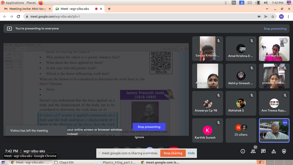The width and height of the screenshot is (293, 165).
Task: Switch to the Meeting invite Gmail tab
Action: point(26,8)
